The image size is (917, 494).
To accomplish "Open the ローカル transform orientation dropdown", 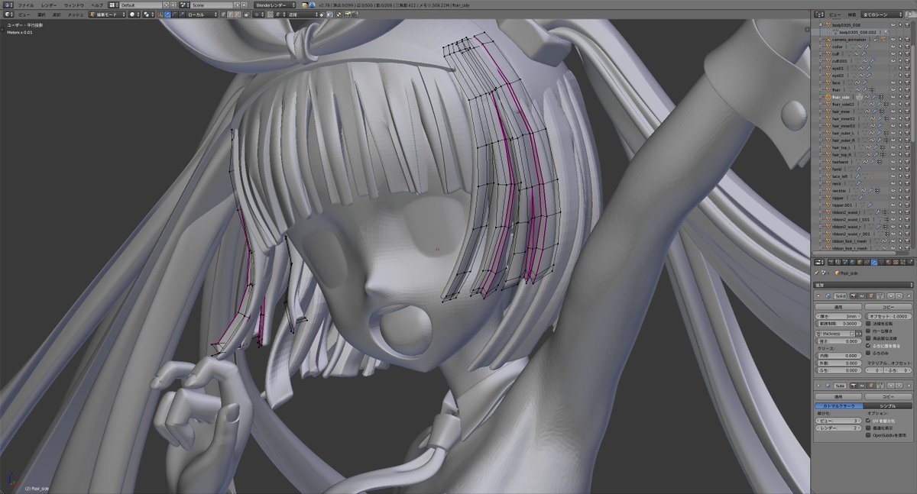I will 203,14.
